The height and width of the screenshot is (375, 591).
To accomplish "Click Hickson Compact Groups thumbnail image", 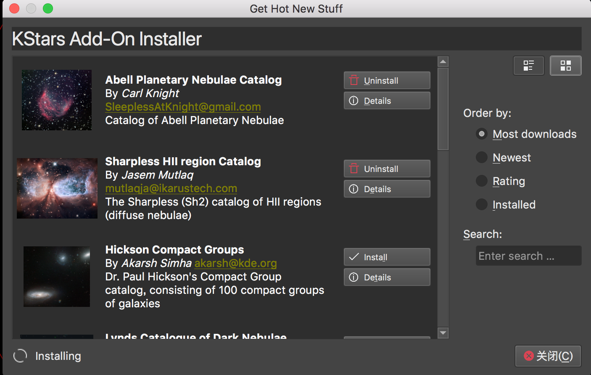I will [57, 277].
